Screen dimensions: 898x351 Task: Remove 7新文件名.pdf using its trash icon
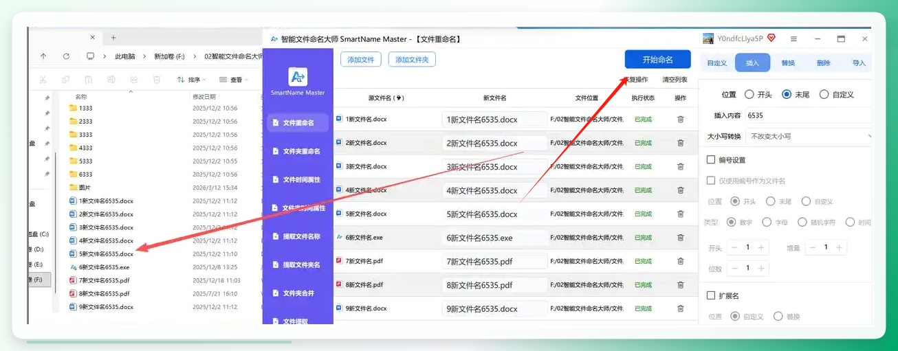tap(680, 261)
